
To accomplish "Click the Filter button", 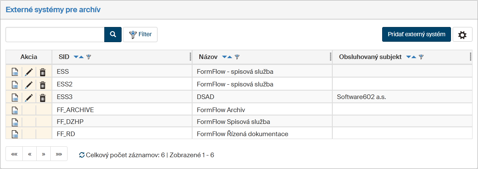I will (140, 35).
